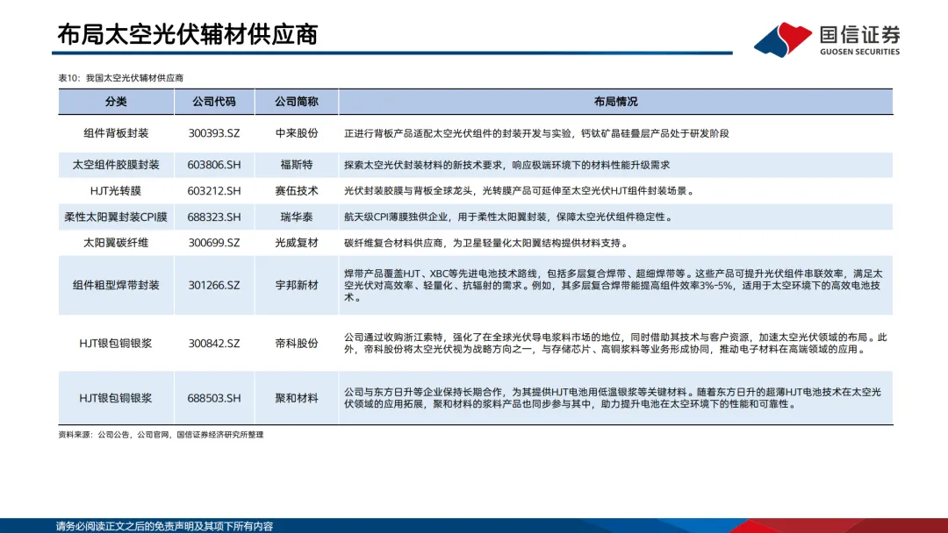
Task: Click HJT银包铜银浆 in the 帝科股份 row
Action: 116,343
